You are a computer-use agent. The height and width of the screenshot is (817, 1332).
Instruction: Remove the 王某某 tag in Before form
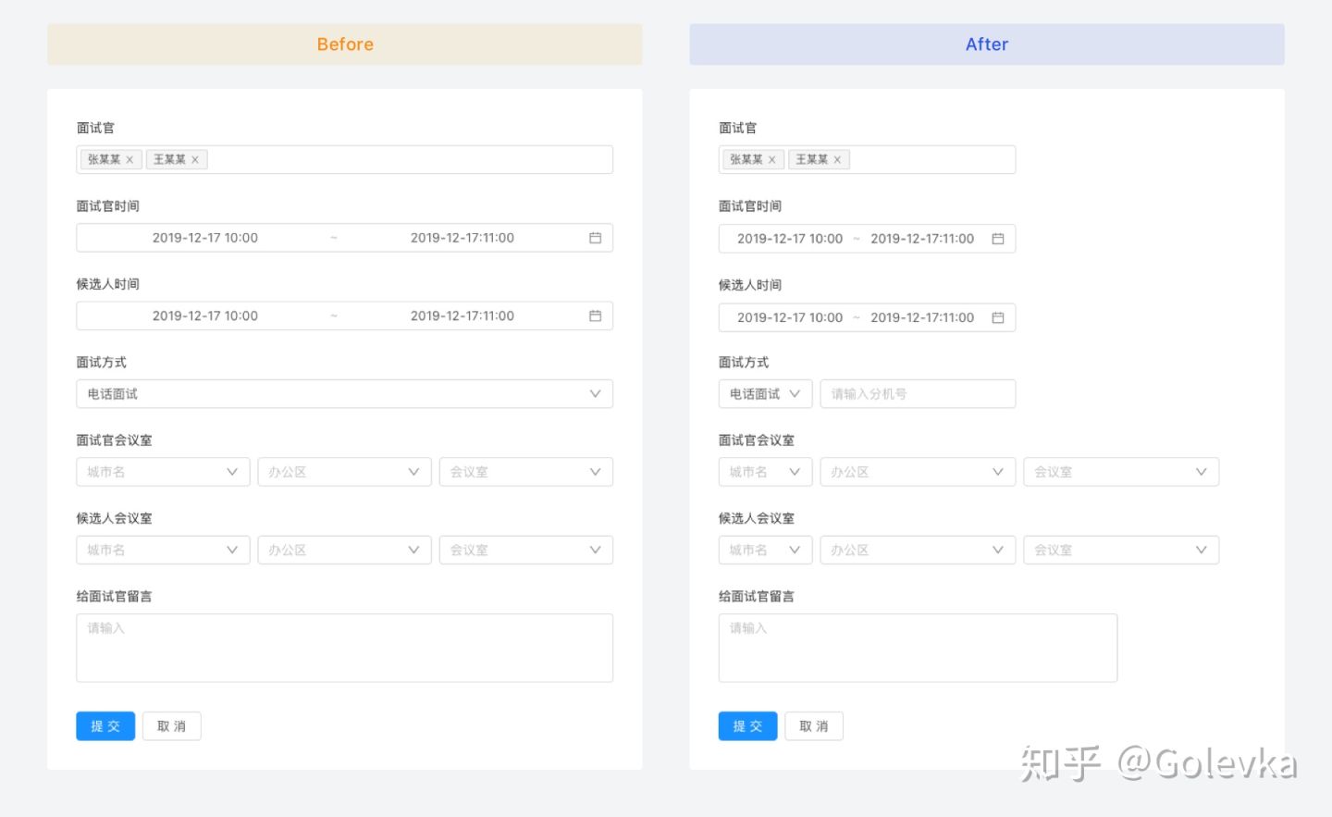(196, 159)
